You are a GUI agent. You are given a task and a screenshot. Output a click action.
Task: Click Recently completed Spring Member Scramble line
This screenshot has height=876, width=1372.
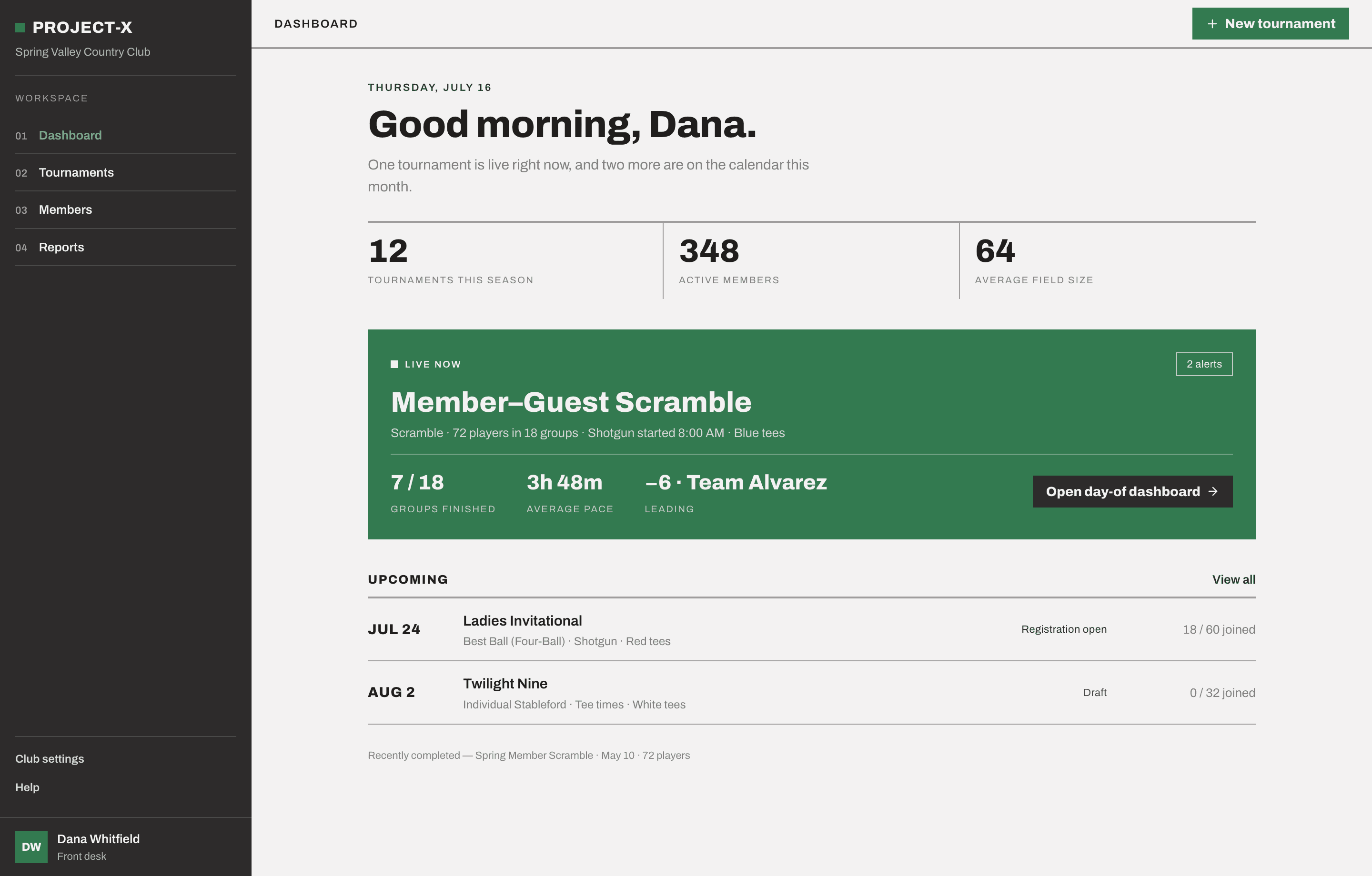[x=528, y=755]
